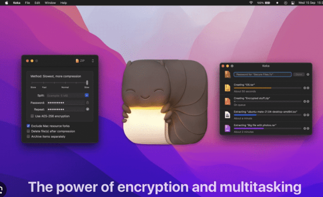Pause the Big file with photos.rar extraction
This screenshot has width=323, height=197.
tap(304, 128)
